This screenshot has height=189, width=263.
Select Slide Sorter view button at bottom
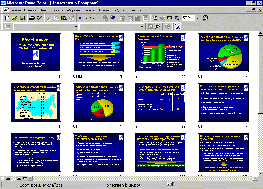[13, 178]
